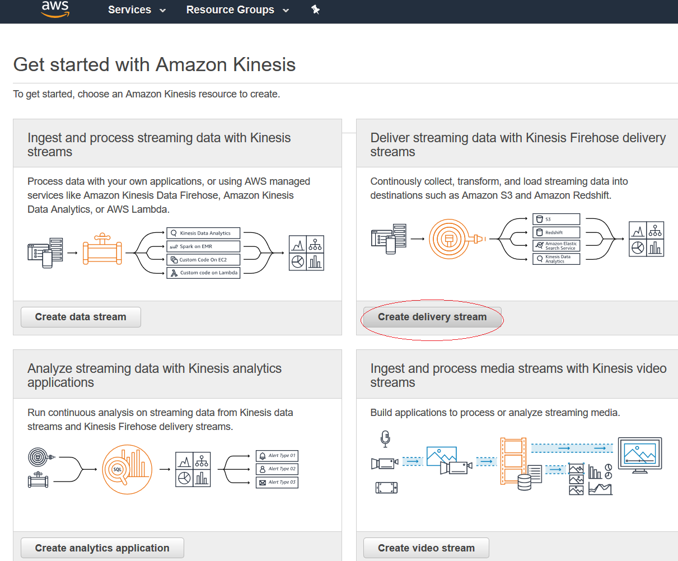Click the orange SQL analytics icon
This screenshot has width=678, height=561.
127,469
